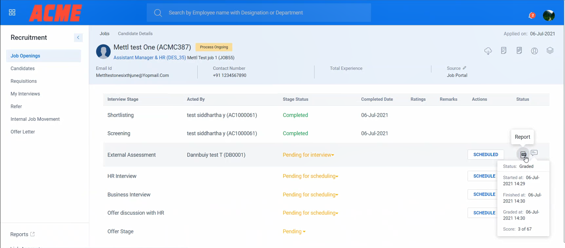This screenshot has width=565, height=248.
Task: Open Candidates in sidebar
Action: coord(23,68)
